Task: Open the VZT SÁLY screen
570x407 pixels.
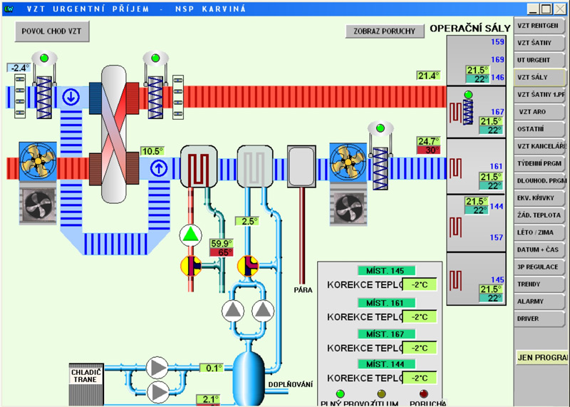Action: click(x=539, y=77)
